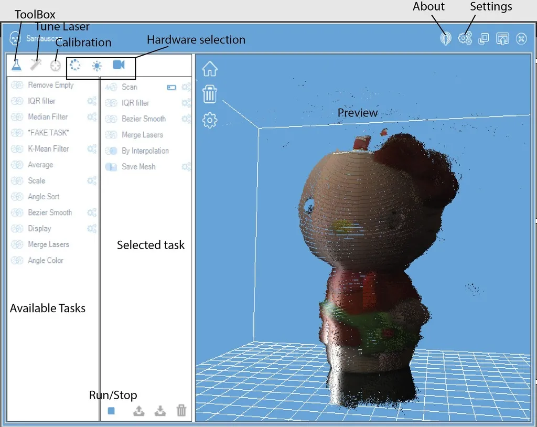The width and height of the screenshot is (537, 427).
Task: Open settings gear for available Bezier Smooth
Action: pos(91,212)
